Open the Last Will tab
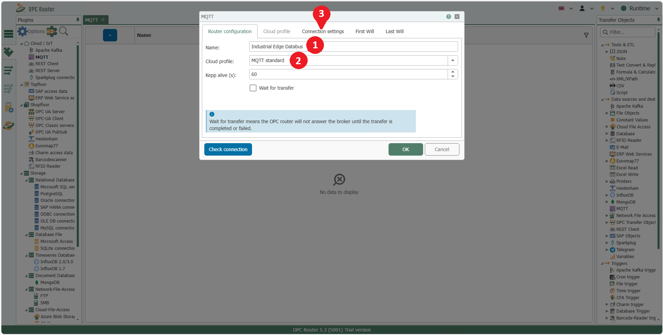The image size is (663, 335). coord(394,31)
